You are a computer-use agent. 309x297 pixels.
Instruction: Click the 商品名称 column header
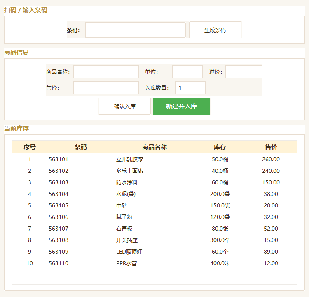154,147
